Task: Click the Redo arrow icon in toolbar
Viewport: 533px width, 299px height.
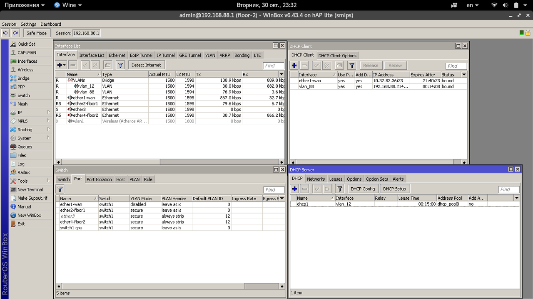Action: [15, 33]
